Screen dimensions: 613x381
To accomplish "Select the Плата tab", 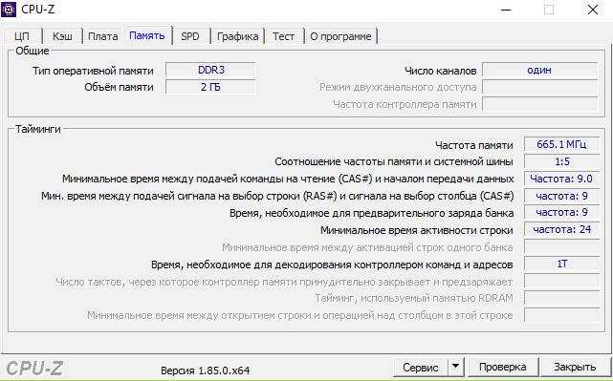I will pyautogui.click(x=103, y=36).
